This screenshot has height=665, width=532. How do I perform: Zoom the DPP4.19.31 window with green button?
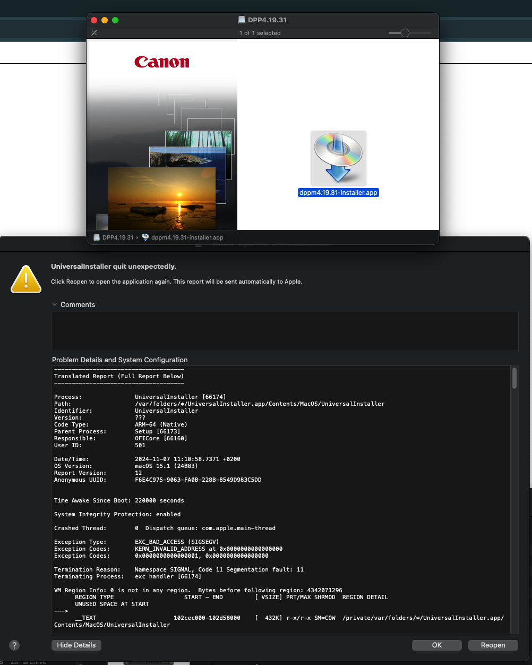point(115,20)
